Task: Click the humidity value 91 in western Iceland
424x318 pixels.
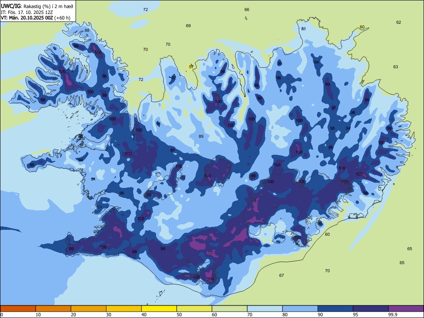Action: click(x=93, y=179)
